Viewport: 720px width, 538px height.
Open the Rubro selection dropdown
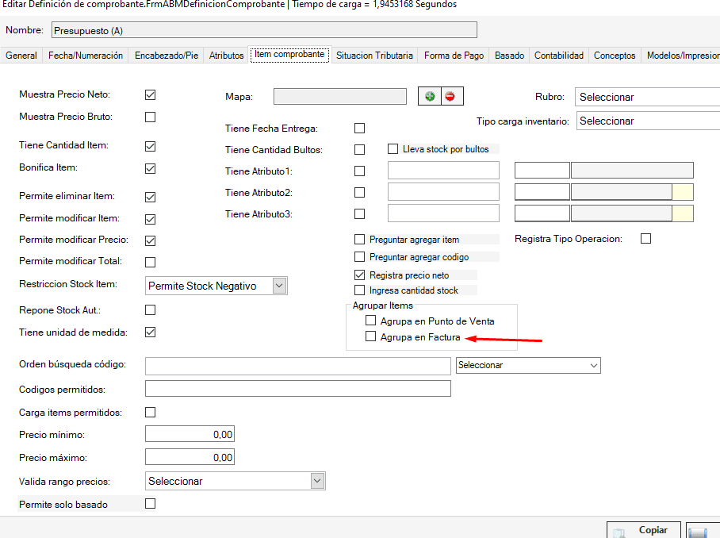coord(646,97)
